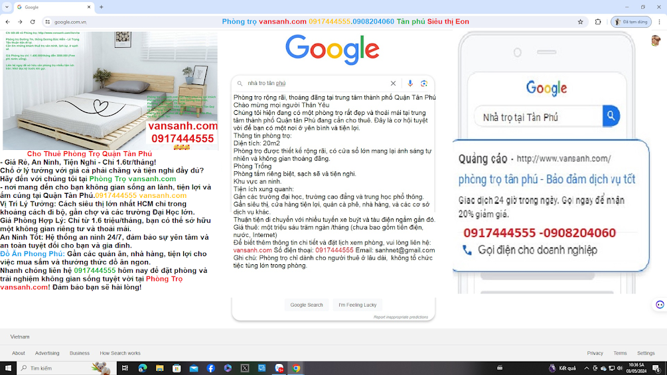Viewport: 667px width, 375px height.
Task: Click the Google Search button
Action: tap(307, 305)
